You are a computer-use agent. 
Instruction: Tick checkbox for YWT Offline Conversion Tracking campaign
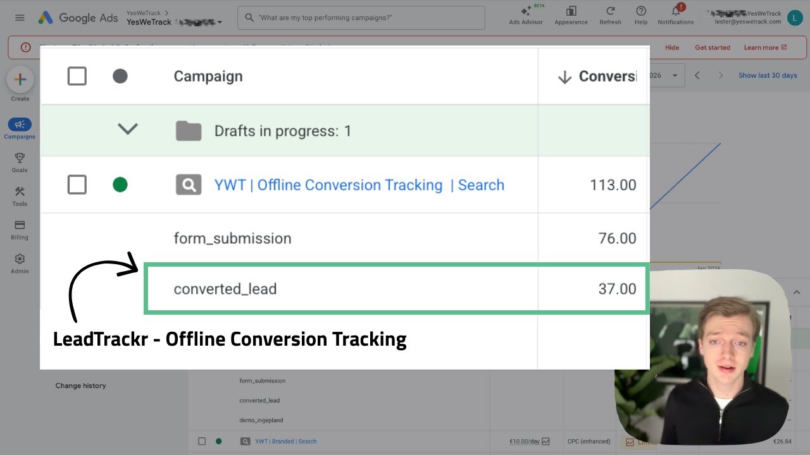tap(77, 185)
